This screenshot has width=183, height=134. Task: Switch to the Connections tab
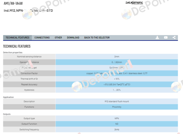point(42,38)
